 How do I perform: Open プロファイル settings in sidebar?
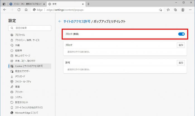point(30,35)
